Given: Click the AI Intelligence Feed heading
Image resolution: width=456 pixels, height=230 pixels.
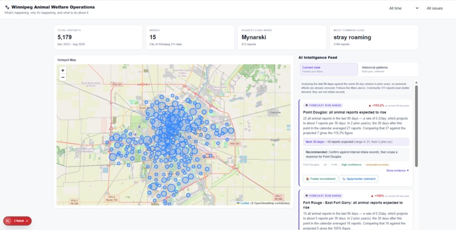Looking at the screenshot, I should [x=317, y=58].
